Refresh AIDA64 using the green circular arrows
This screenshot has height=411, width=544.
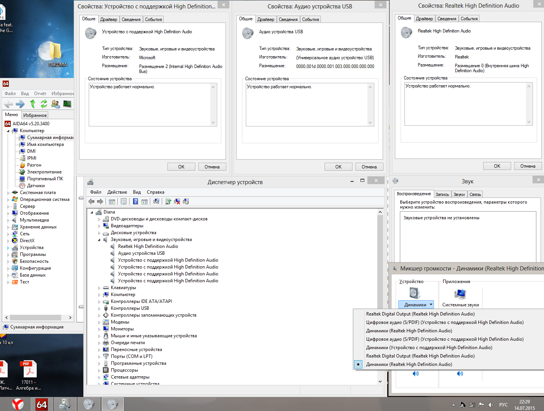[44, 104]
